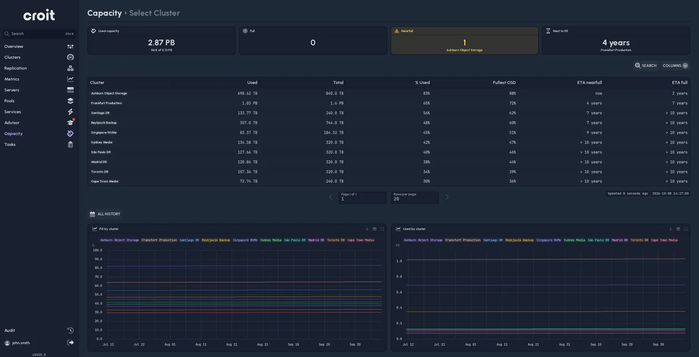Show data table for Fill by cluster
This screenshot has height=357, width=699.
click(x=374, y=229)
